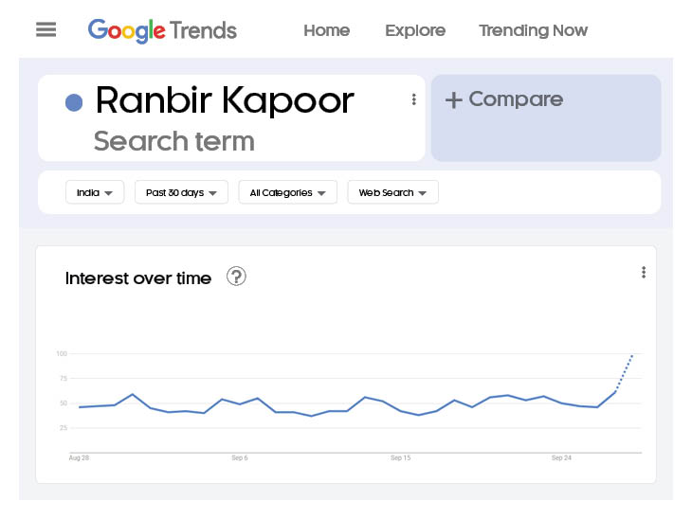The height and width of the screenshot is (519, 692).
Task: Open the Past 30 days time dropdown
Action: [181, 193]
